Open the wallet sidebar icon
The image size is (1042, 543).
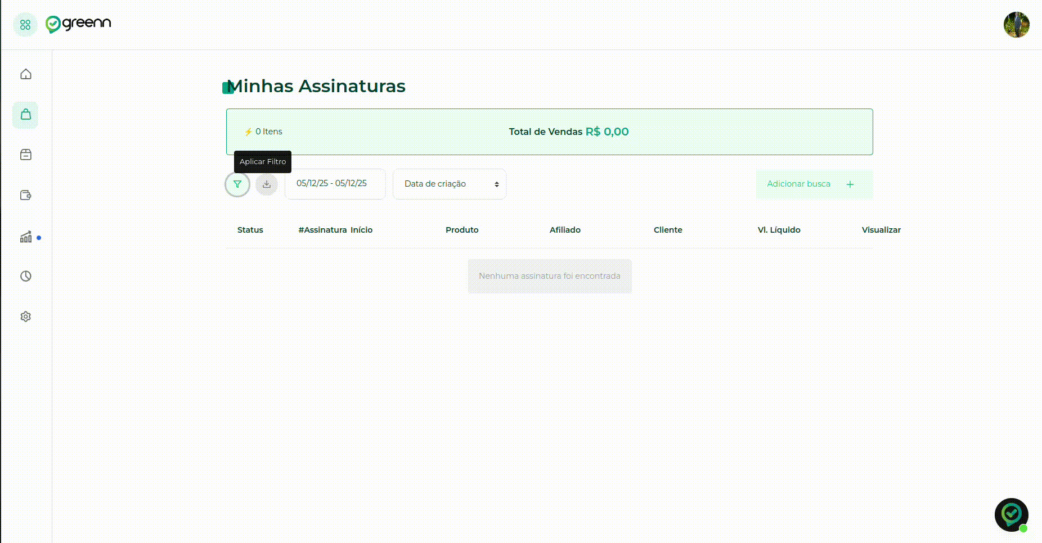point(26,195)
